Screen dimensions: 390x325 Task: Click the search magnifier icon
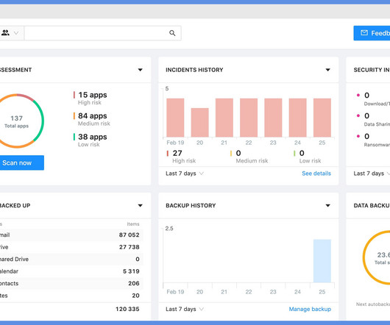[172, 33]
